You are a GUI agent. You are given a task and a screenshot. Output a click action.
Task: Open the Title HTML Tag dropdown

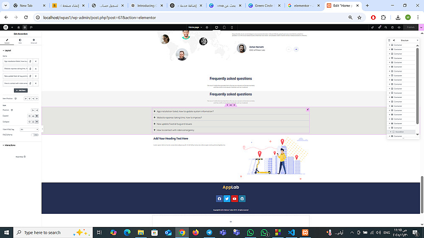click(29, 130)
